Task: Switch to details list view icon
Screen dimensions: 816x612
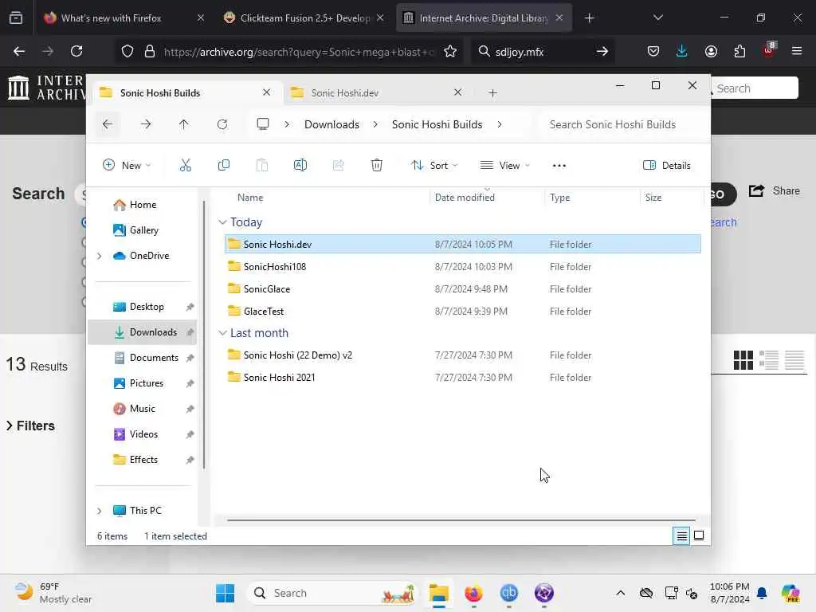Action: 681,536
